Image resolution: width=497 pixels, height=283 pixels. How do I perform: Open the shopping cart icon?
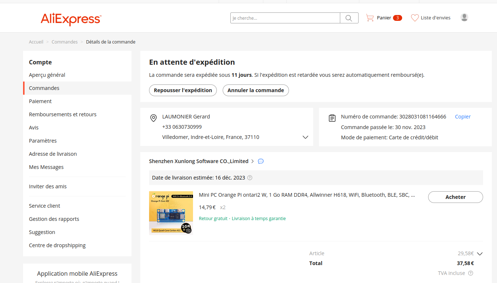click(370, 18)
